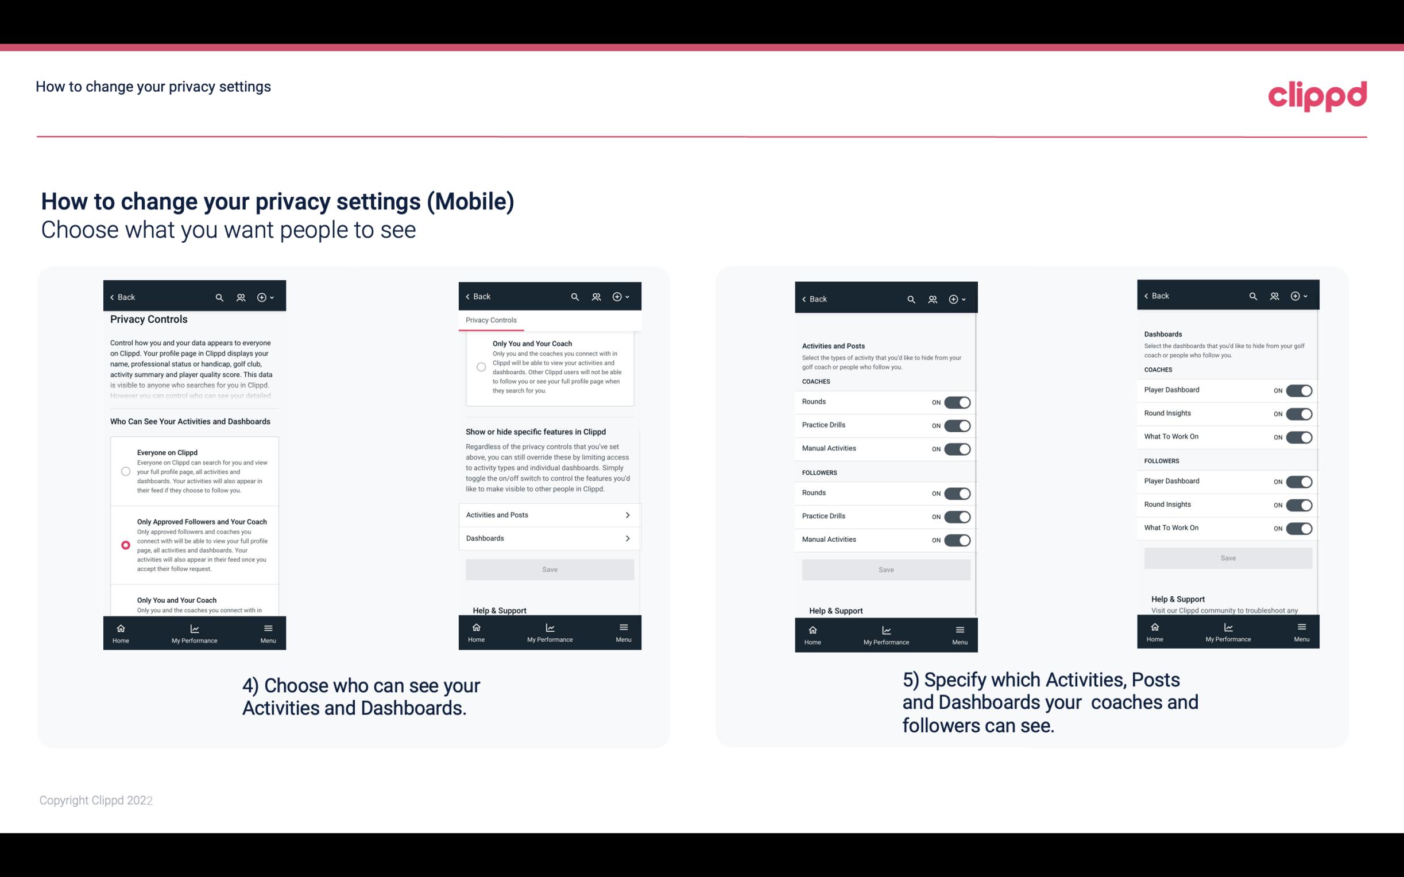Viewport: 1404px width, 877px height.
Task: Click the Home icon in bottom navigation
Action: [120, 627]
